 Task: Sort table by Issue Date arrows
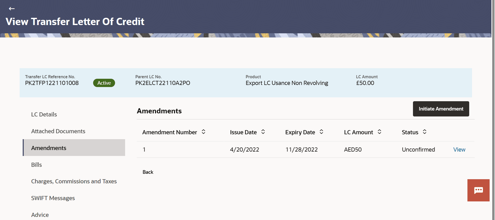coord(263,132)
